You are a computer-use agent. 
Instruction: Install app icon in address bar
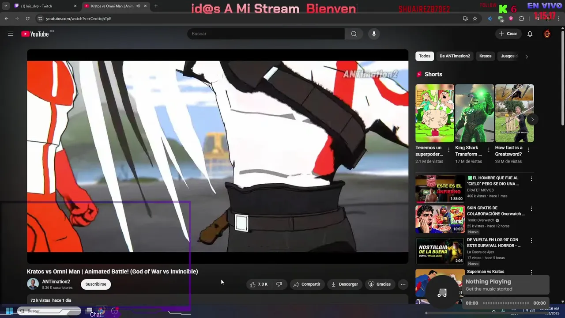(465, 19)
